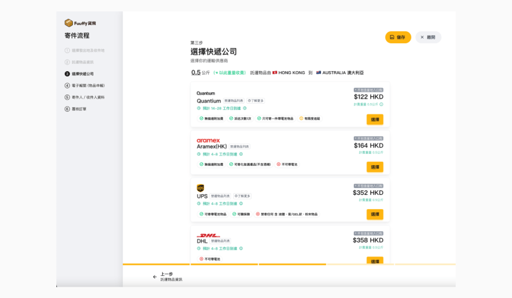
Task: Click the Fuuffy box logo icon
Action: (x=69, y=23)
